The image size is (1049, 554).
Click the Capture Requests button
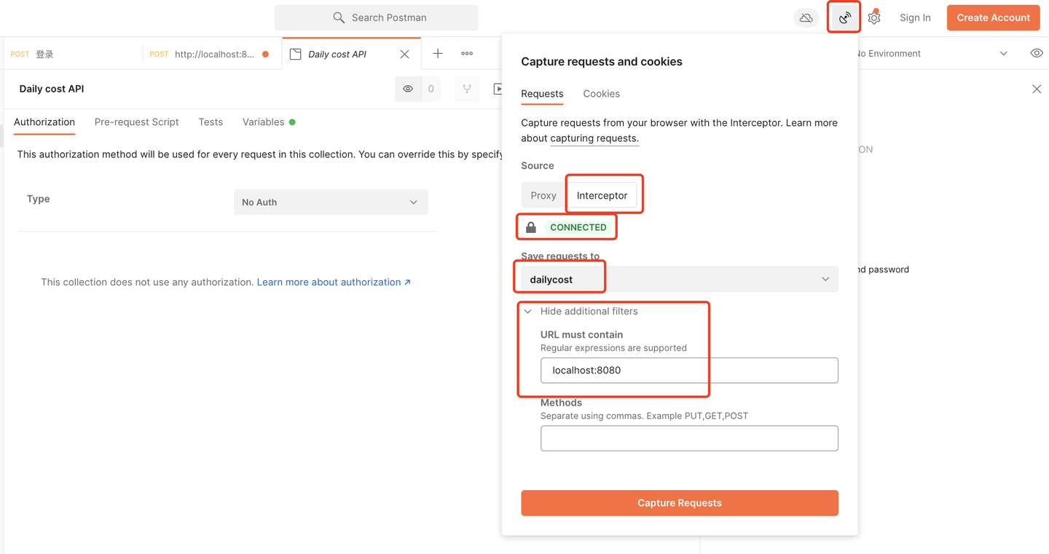(x=679, y=503)
